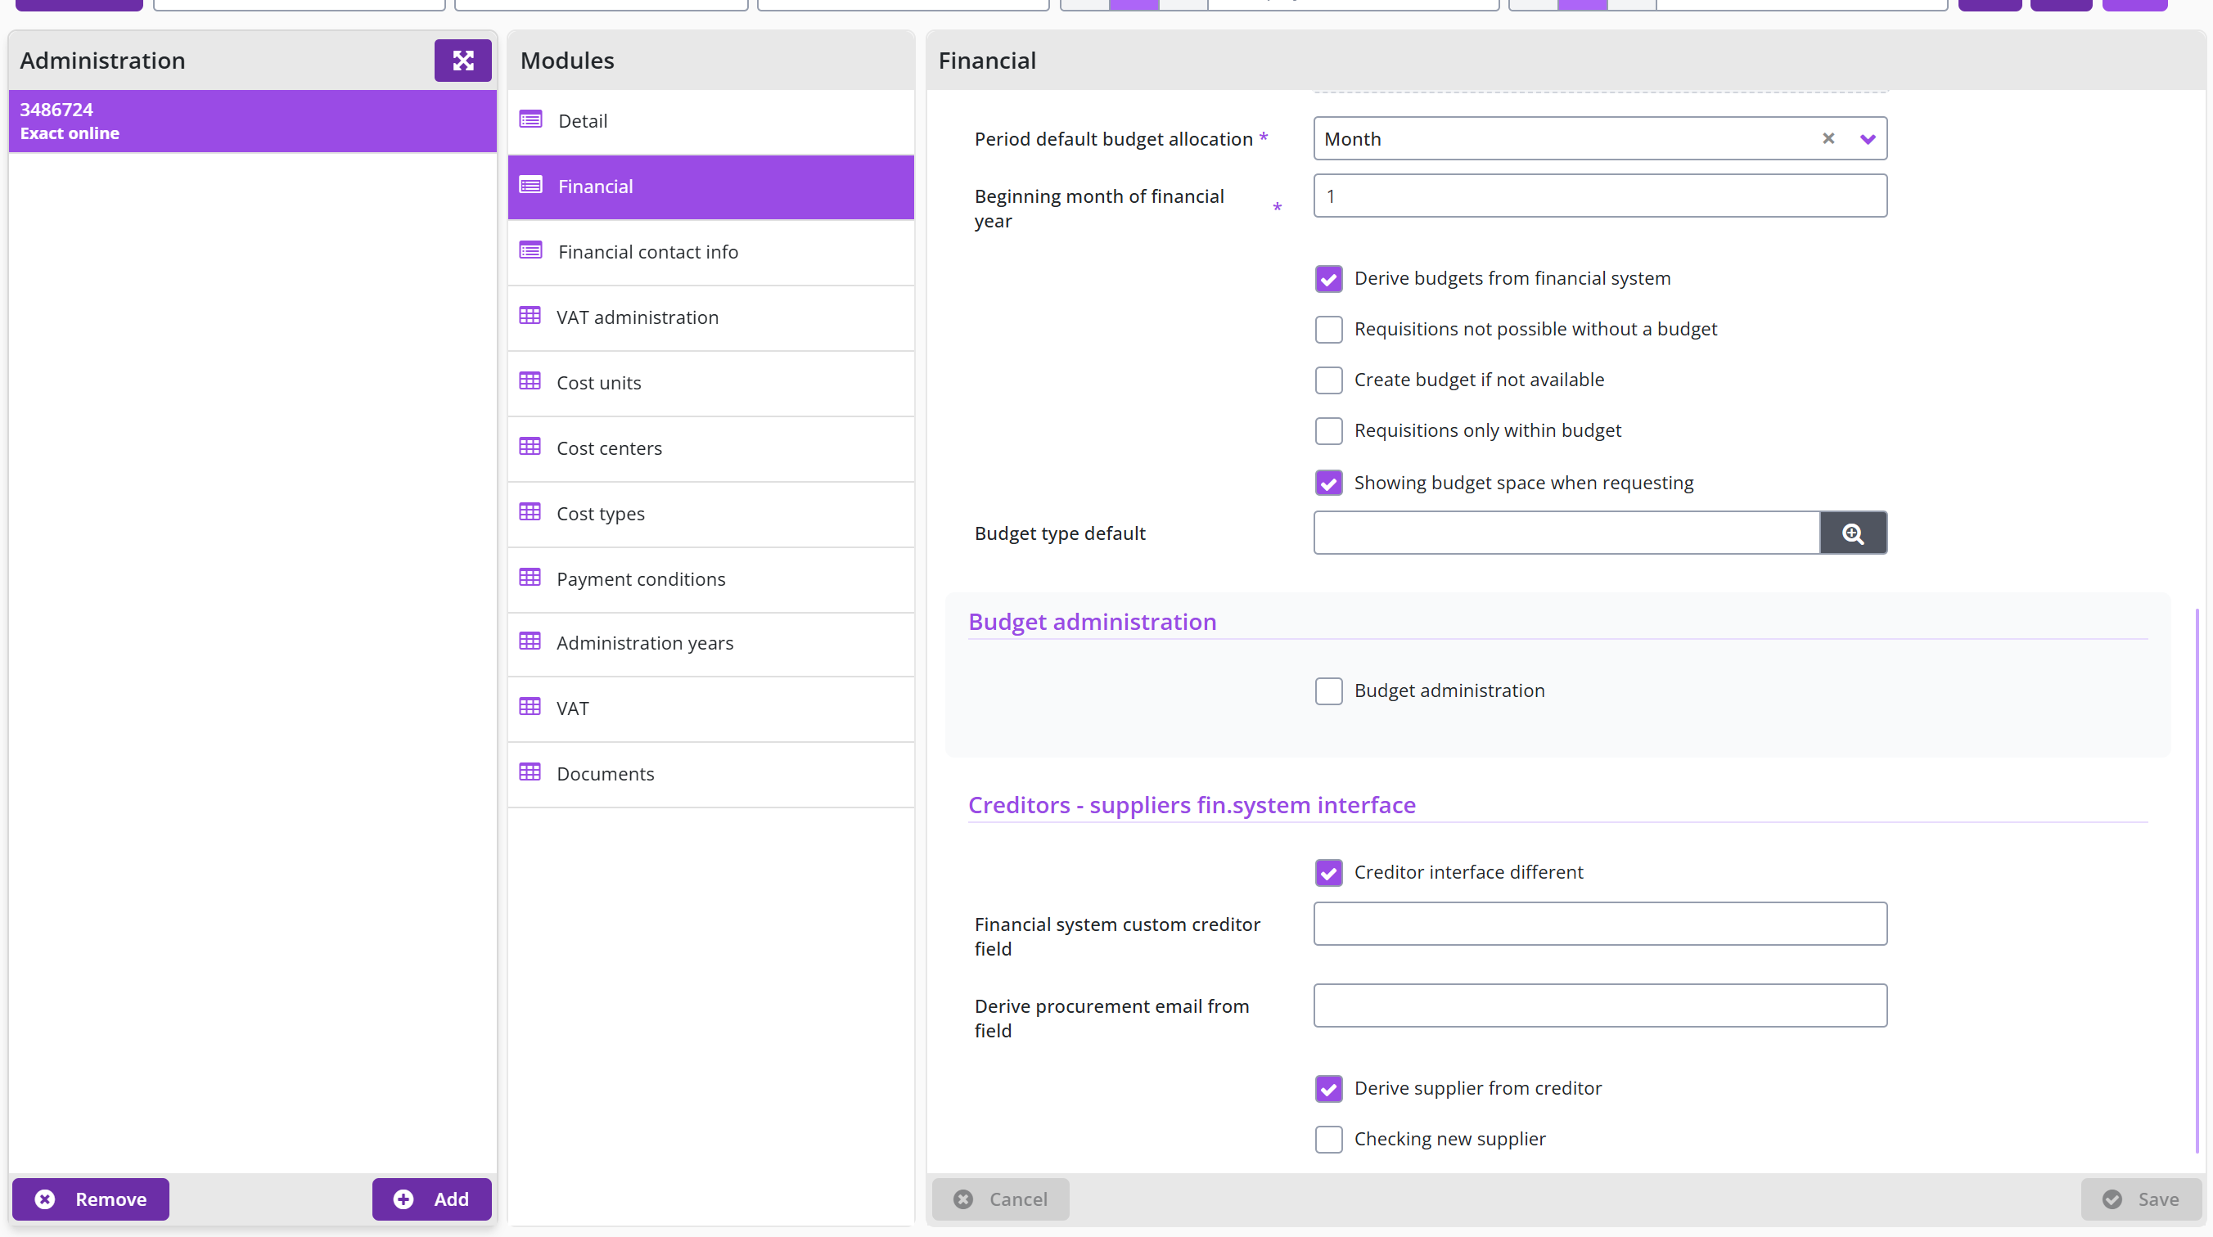Enable Requisitions only within budget

point(1328,430)
